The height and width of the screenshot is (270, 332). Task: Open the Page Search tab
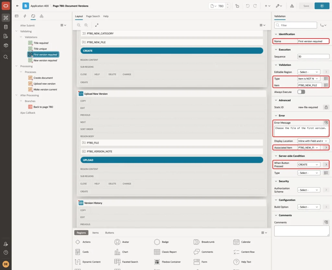pyautogui.click(x=93, y=16)
